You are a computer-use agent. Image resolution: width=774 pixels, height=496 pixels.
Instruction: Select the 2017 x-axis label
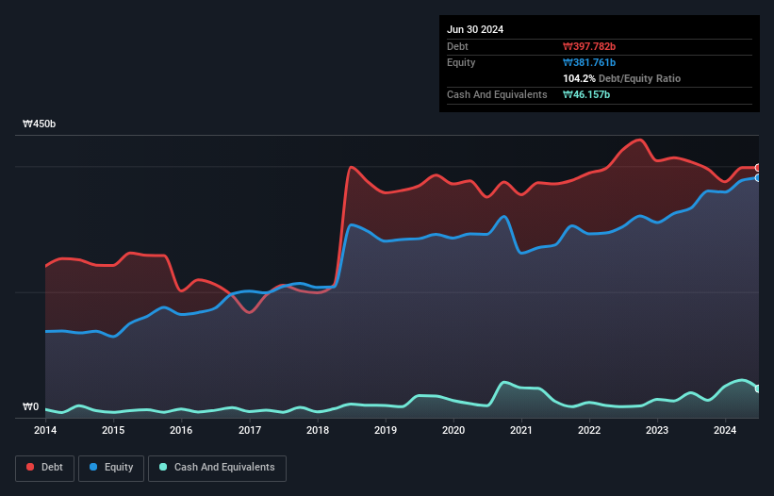pos(250,430)
